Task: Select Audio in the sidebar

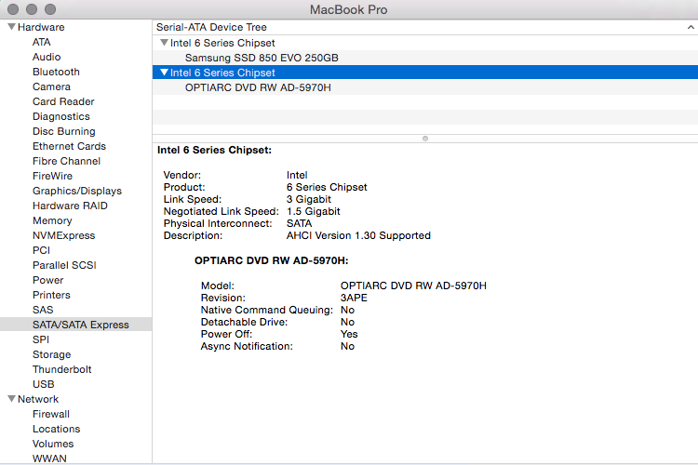Action: point(47,57)
